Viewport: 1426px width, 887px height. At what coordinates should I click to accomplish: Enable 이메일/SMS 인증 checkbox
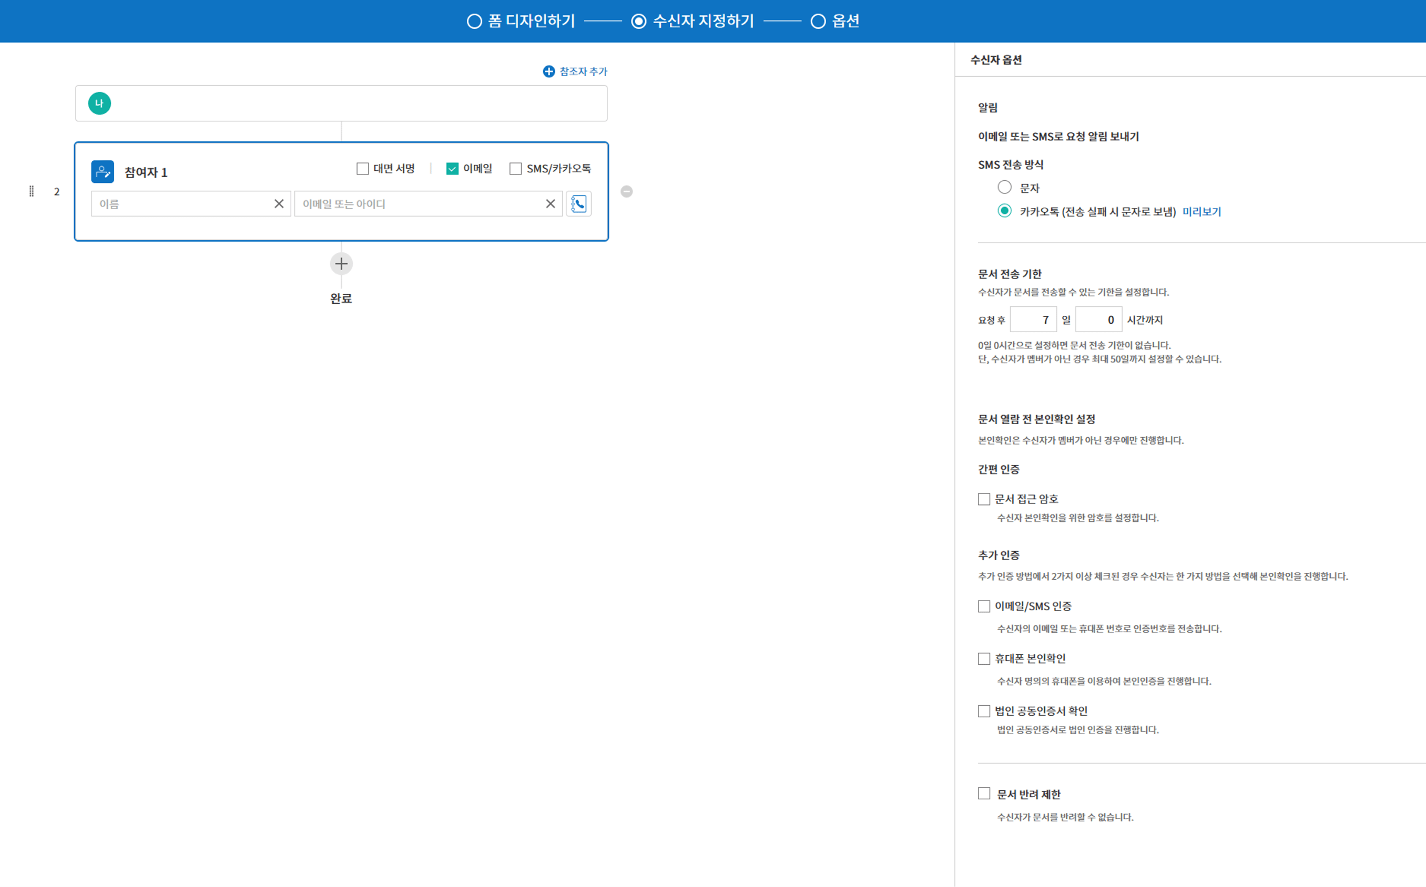[984, 606]
